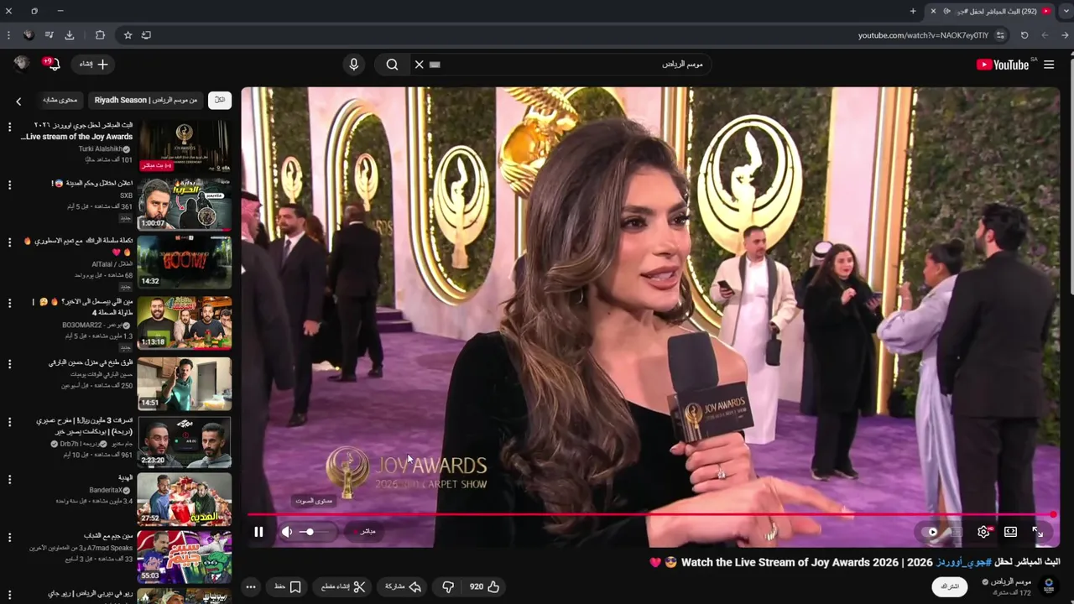Click the browser address bar URL
This screenshot has width=1074, height=604.
click(923, 35)
